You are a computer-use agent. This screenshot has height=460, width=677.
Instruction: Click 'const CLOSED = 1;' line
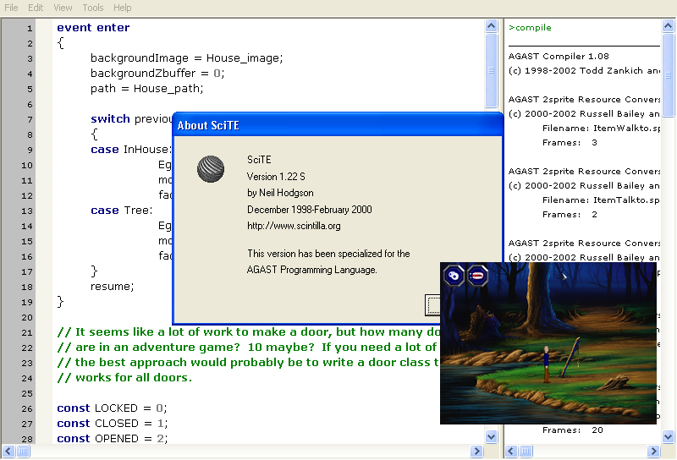click(x=113, y=424)
